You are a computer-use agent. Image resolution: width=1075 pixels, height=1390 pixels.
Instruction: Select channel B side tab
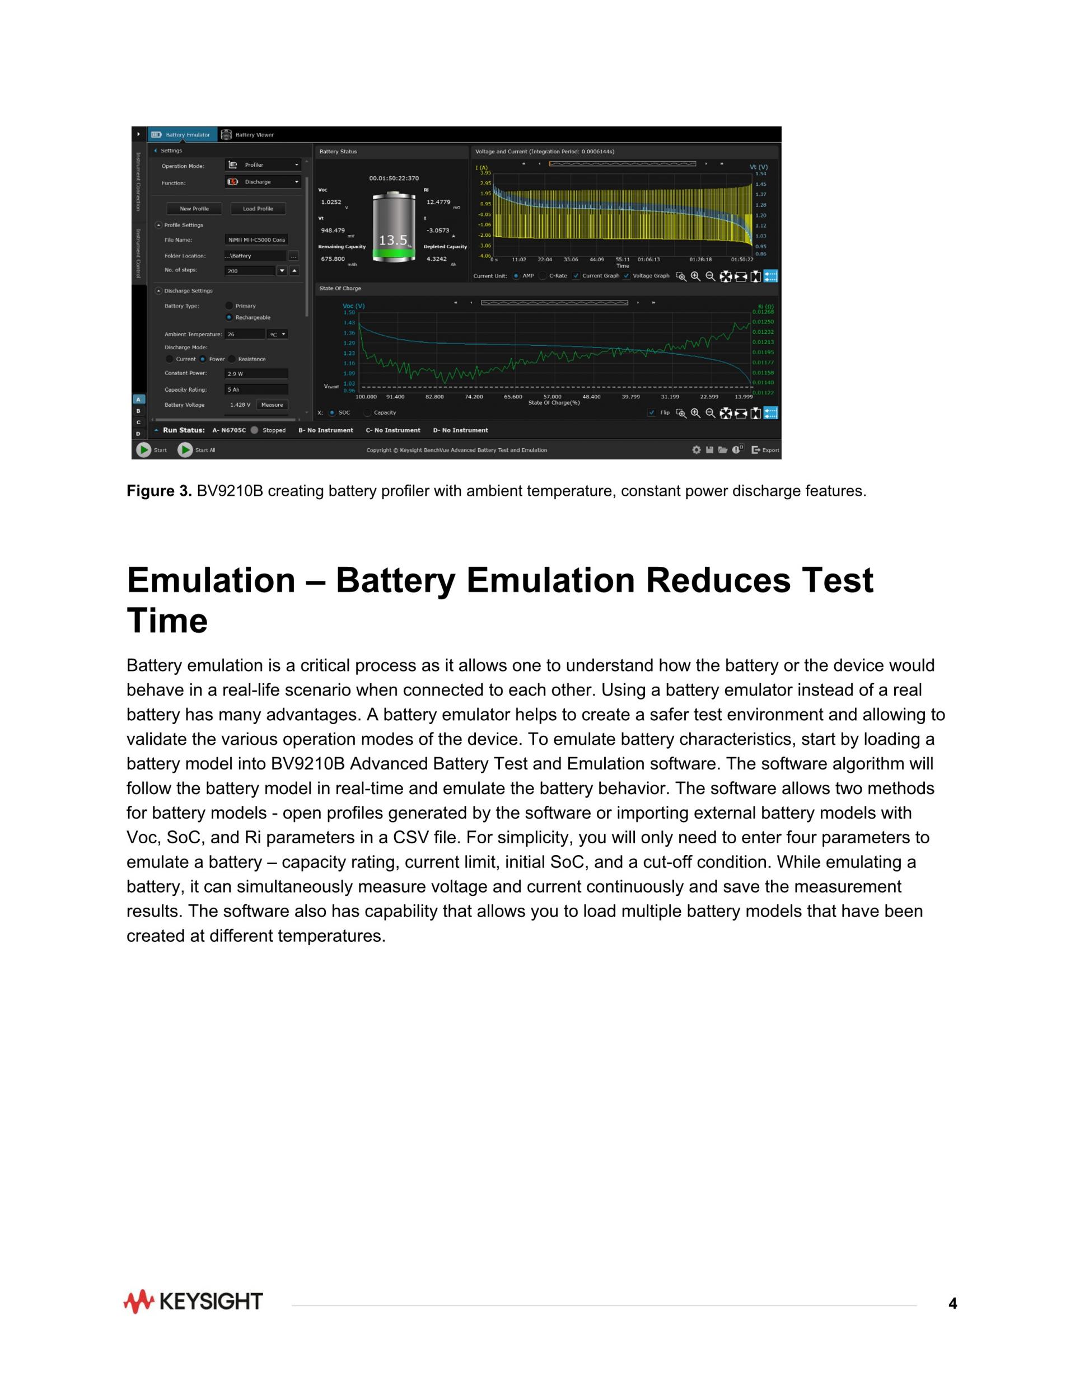coord(138,411)
